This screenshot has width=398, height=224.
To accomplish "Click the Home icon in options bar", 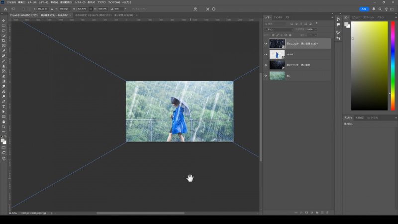I will pyautogui.click(x=5, y=9).
